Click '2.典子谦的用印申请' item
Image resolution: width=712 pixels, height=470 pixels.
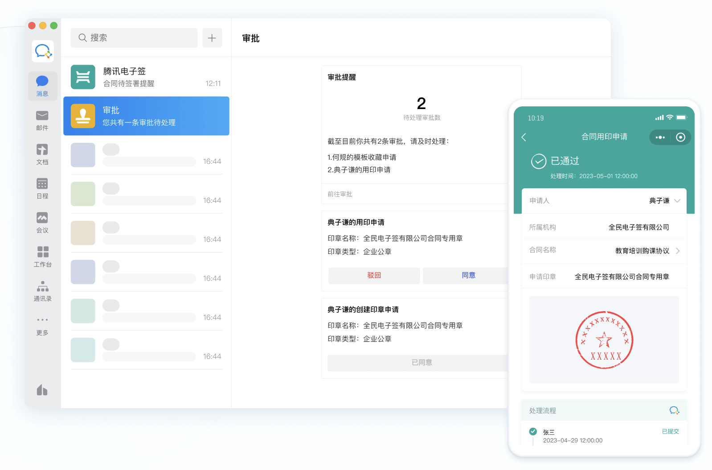pyautogui.click(x=359, y=170)
